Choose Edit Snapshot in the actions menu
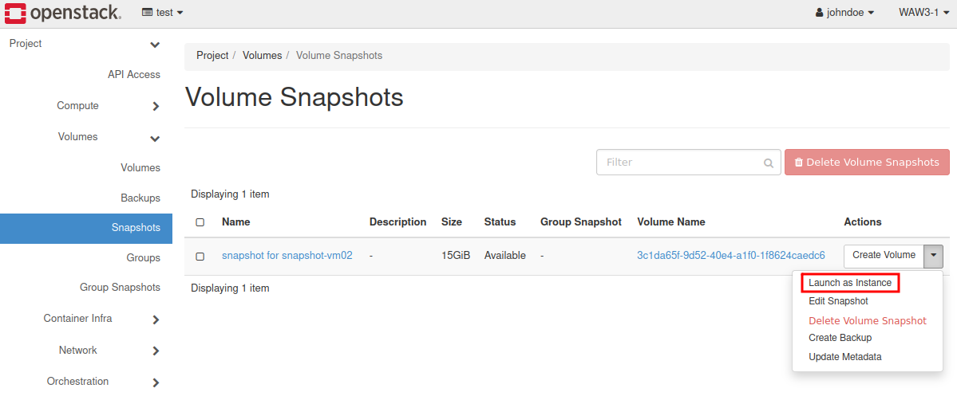The width and height of the screenshot is (957, 396). pyautogui.click(x=838, y=301)
